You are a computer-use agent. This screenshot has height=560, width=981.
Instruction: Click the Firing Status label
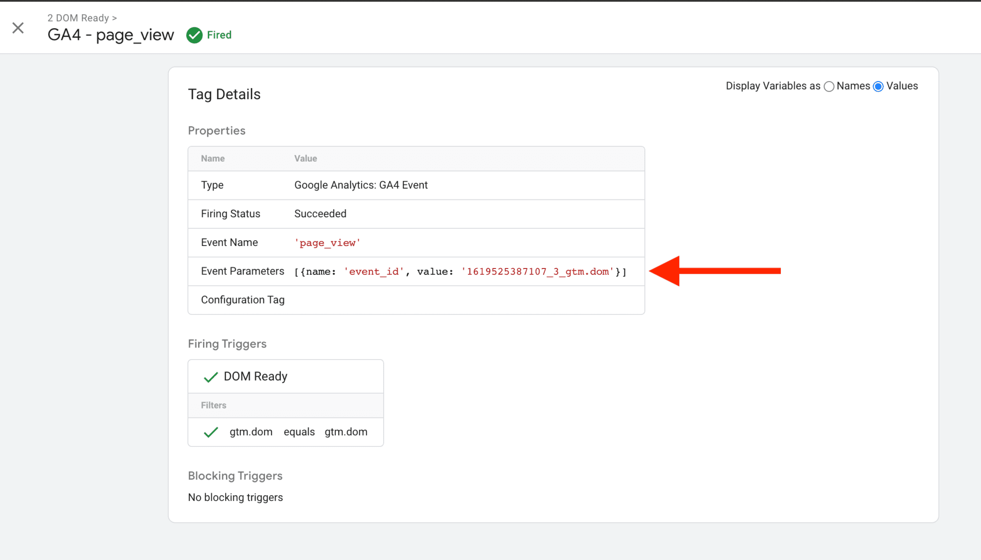(230, 214)
